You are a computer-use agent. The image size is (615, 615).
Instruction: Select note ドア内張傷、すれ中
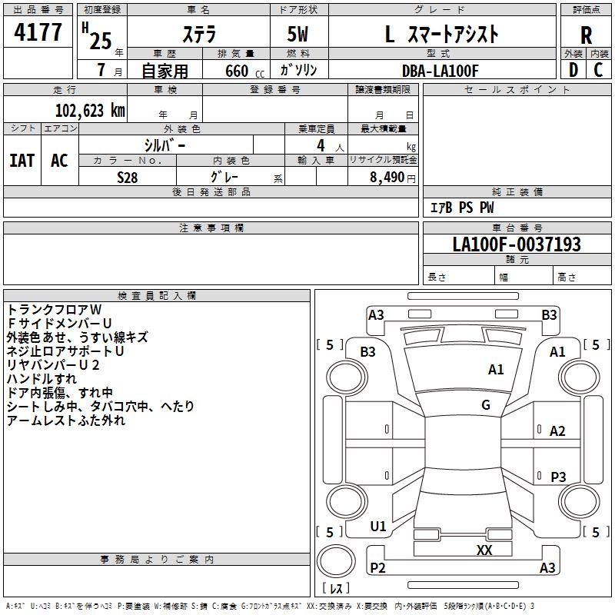(60, 393)
